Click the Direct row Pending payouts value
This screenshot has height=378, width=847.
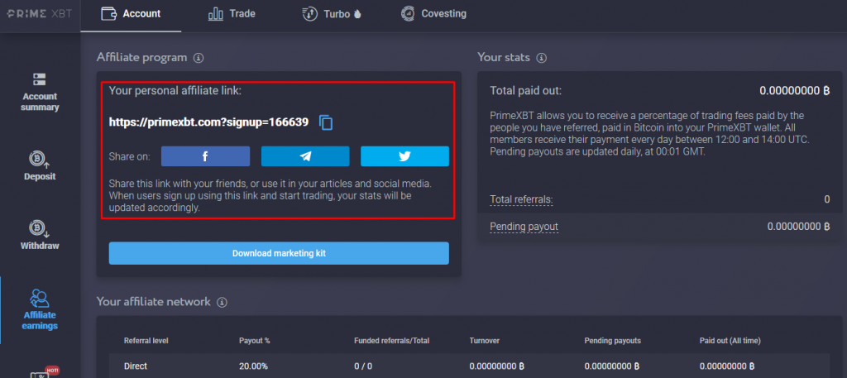(x=612, y=366)
